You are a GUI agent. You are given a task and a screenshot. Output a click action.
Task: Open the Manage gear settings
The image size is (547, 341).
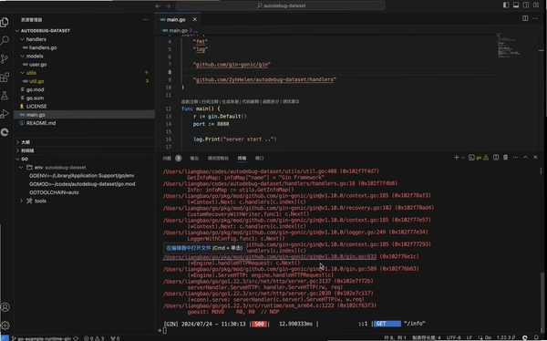coord(5,325)
